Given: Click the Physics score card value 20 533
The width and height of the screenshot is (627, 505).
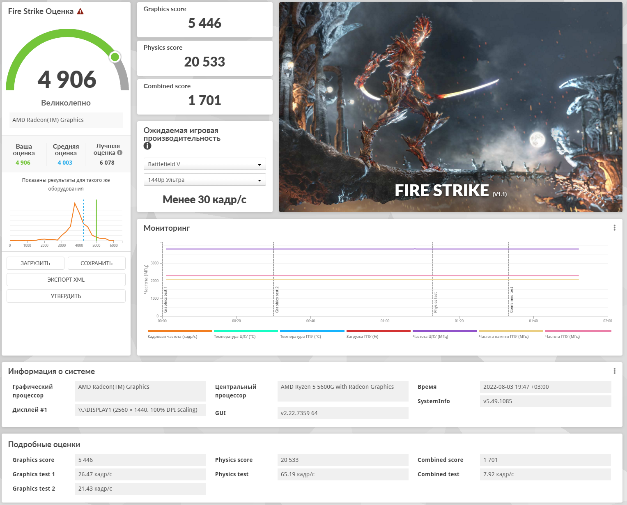Looking at the screenshot, I should 205,62.
